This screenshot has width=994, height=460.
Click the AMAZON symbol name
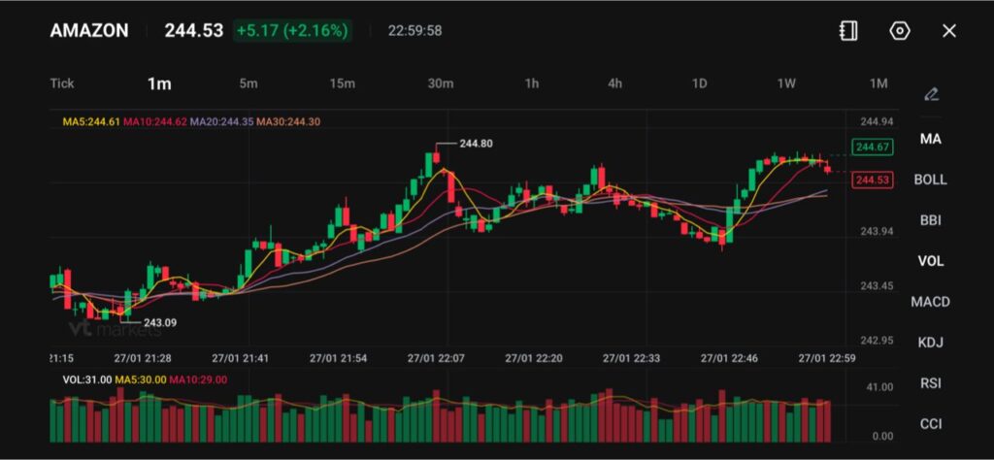(x=89, y=30)
